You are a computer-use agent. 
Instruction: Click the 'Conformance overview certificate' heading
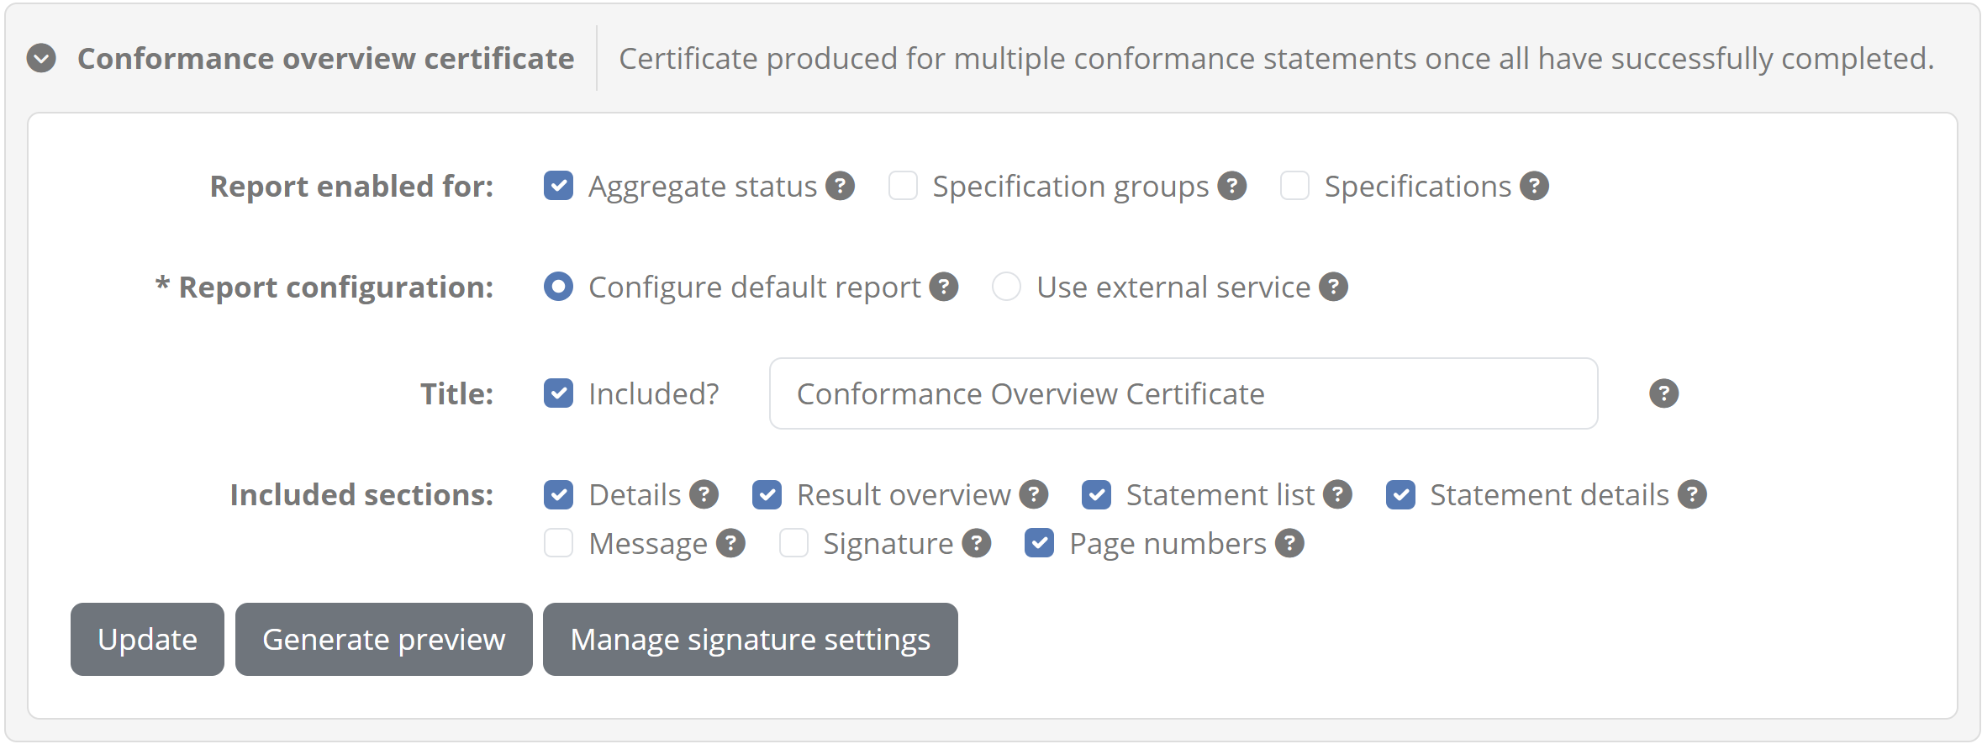(x=326, y=58)
